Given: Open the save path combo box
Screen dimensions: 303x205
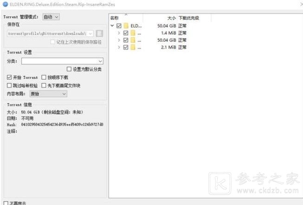Looking at the screenshot, I should [x=51, y=33].
